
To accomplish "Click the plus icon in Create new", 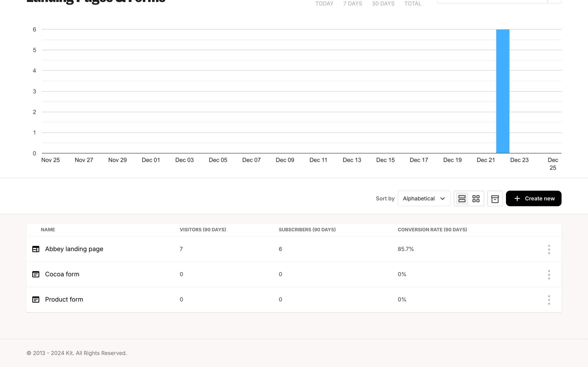I will [517, 198].
